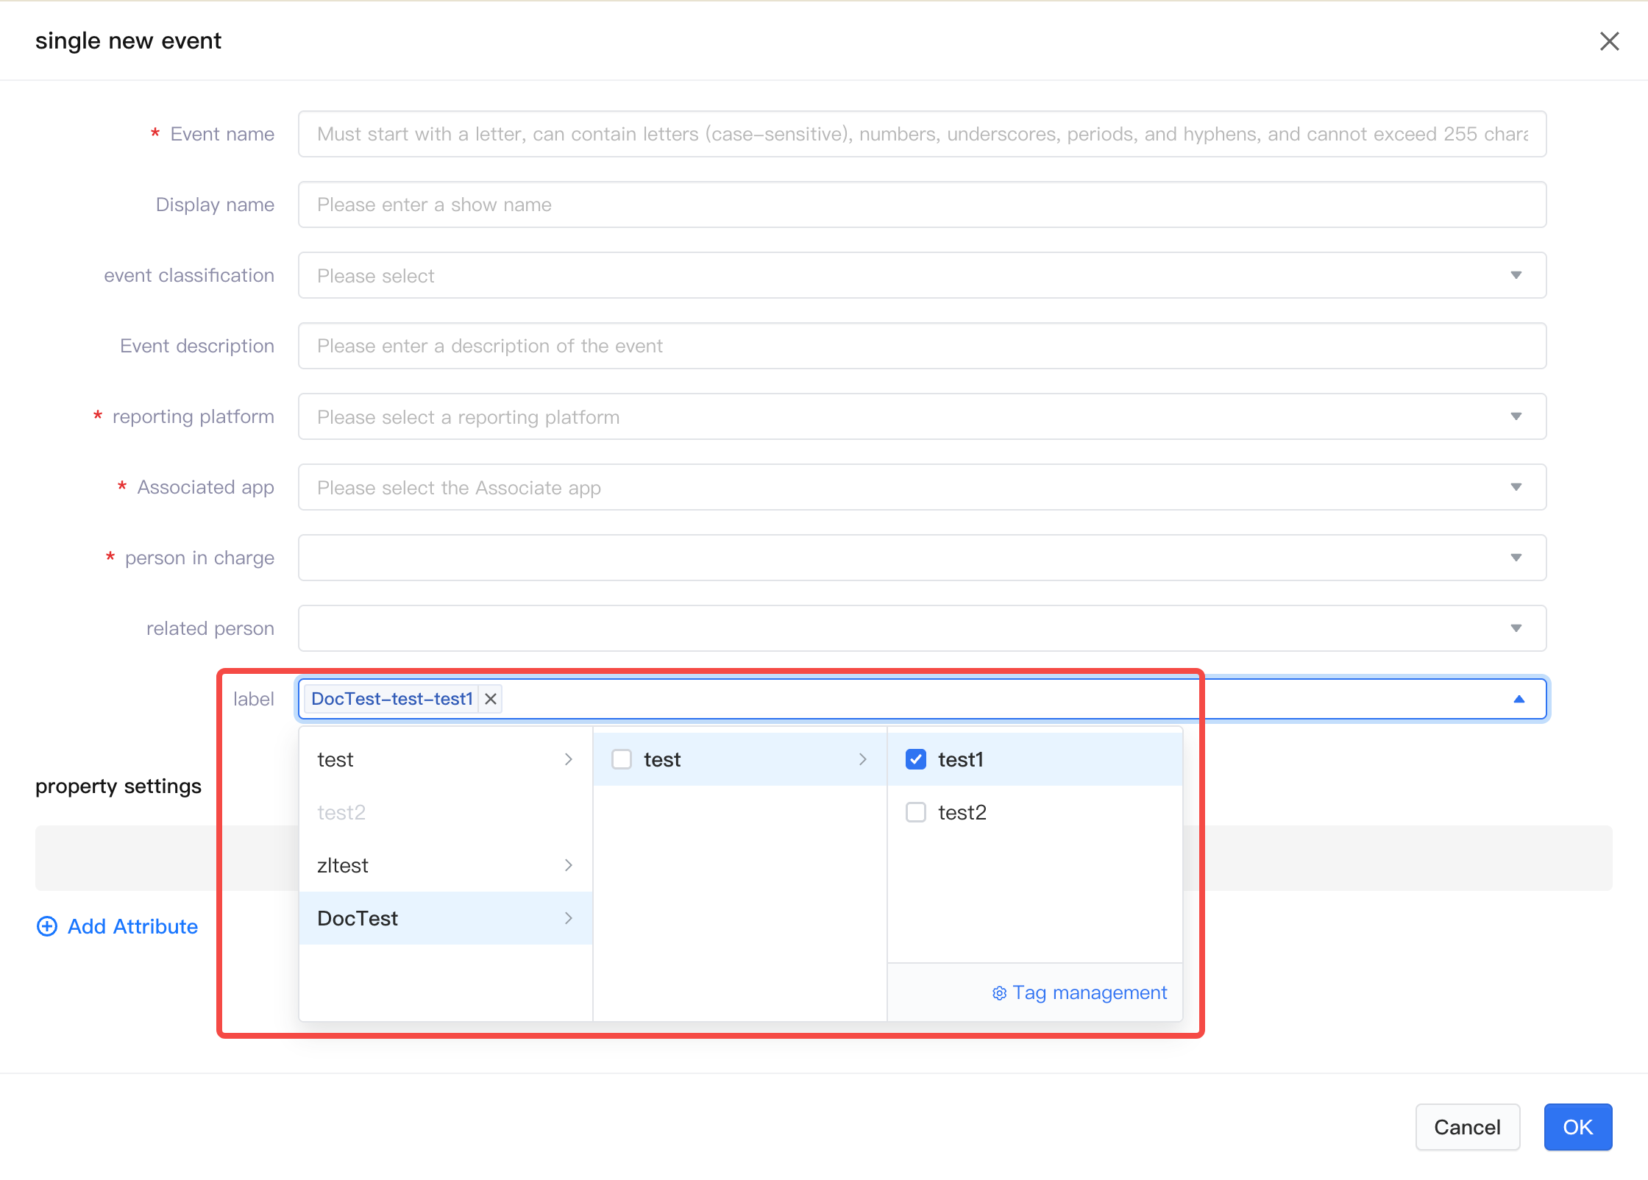This screenshot has height=1180, width=1648.
Task: Click the Cancel button
Action: tap(1468, 1127)
